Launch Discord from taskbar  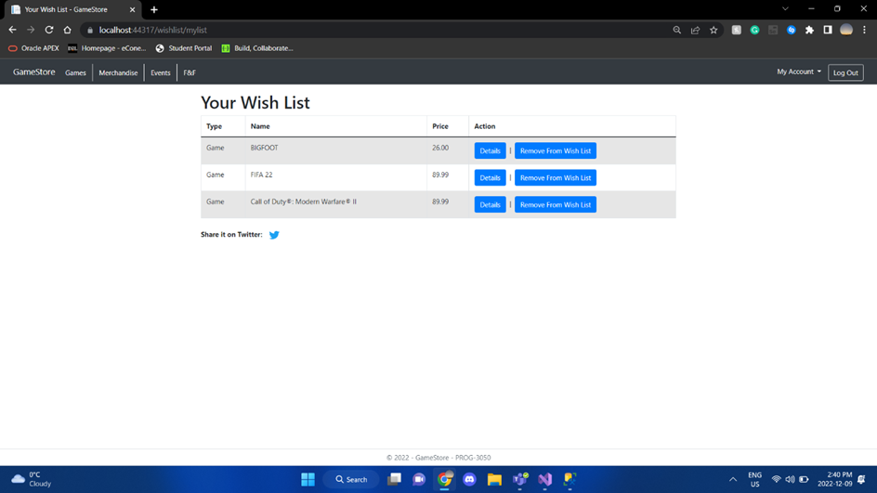click(469, 480)
